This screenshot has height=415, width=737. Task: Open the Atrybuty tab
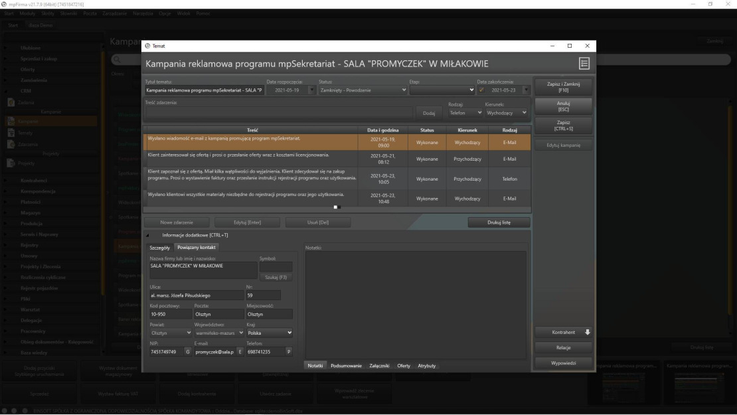[x=427, y=366]
